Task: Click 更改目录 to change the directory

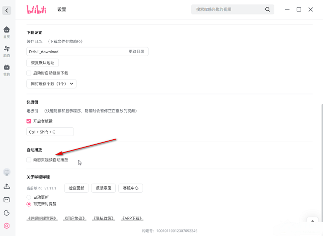Action: click(136, 52)
